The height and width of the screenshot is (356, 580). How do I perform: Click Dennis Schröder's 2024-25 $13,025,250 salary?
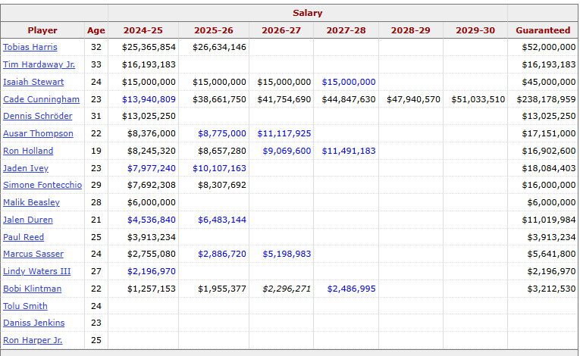click(x=149, y=116)
